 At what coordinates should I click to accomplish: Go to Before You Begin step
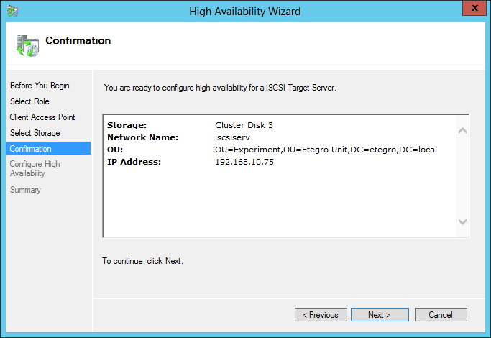[40, 86]
